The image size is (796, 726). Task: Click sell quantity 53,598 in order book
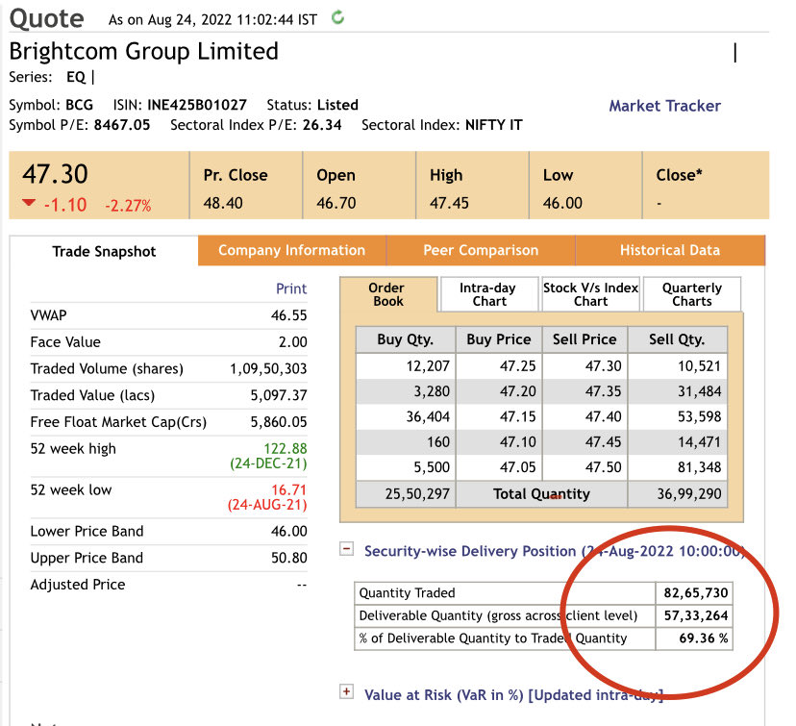click(699, 416)
